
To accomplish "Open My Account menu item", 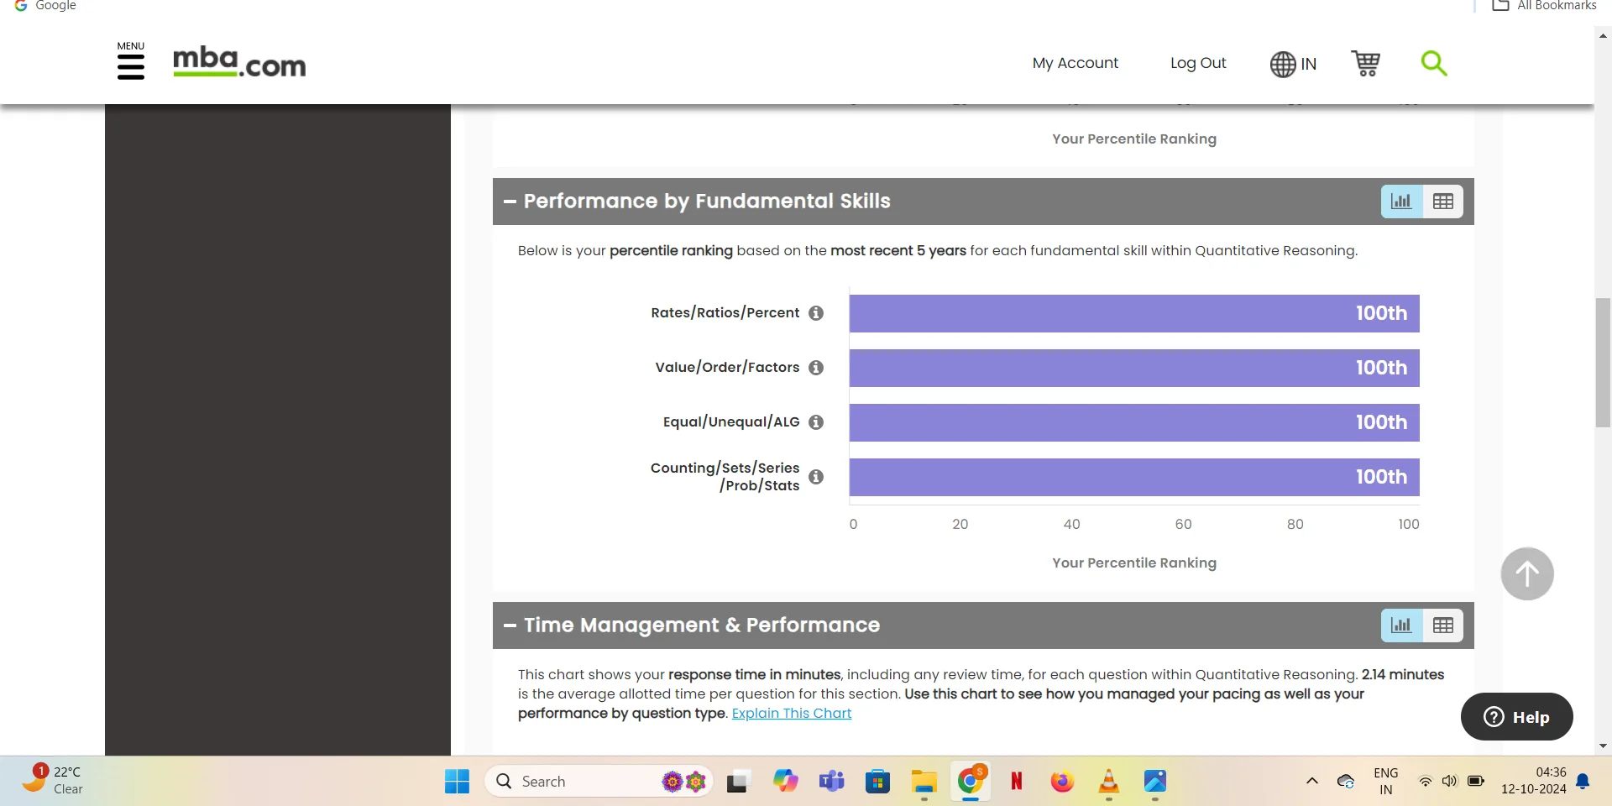I will pyautogui.click(x=1075, y=63).
